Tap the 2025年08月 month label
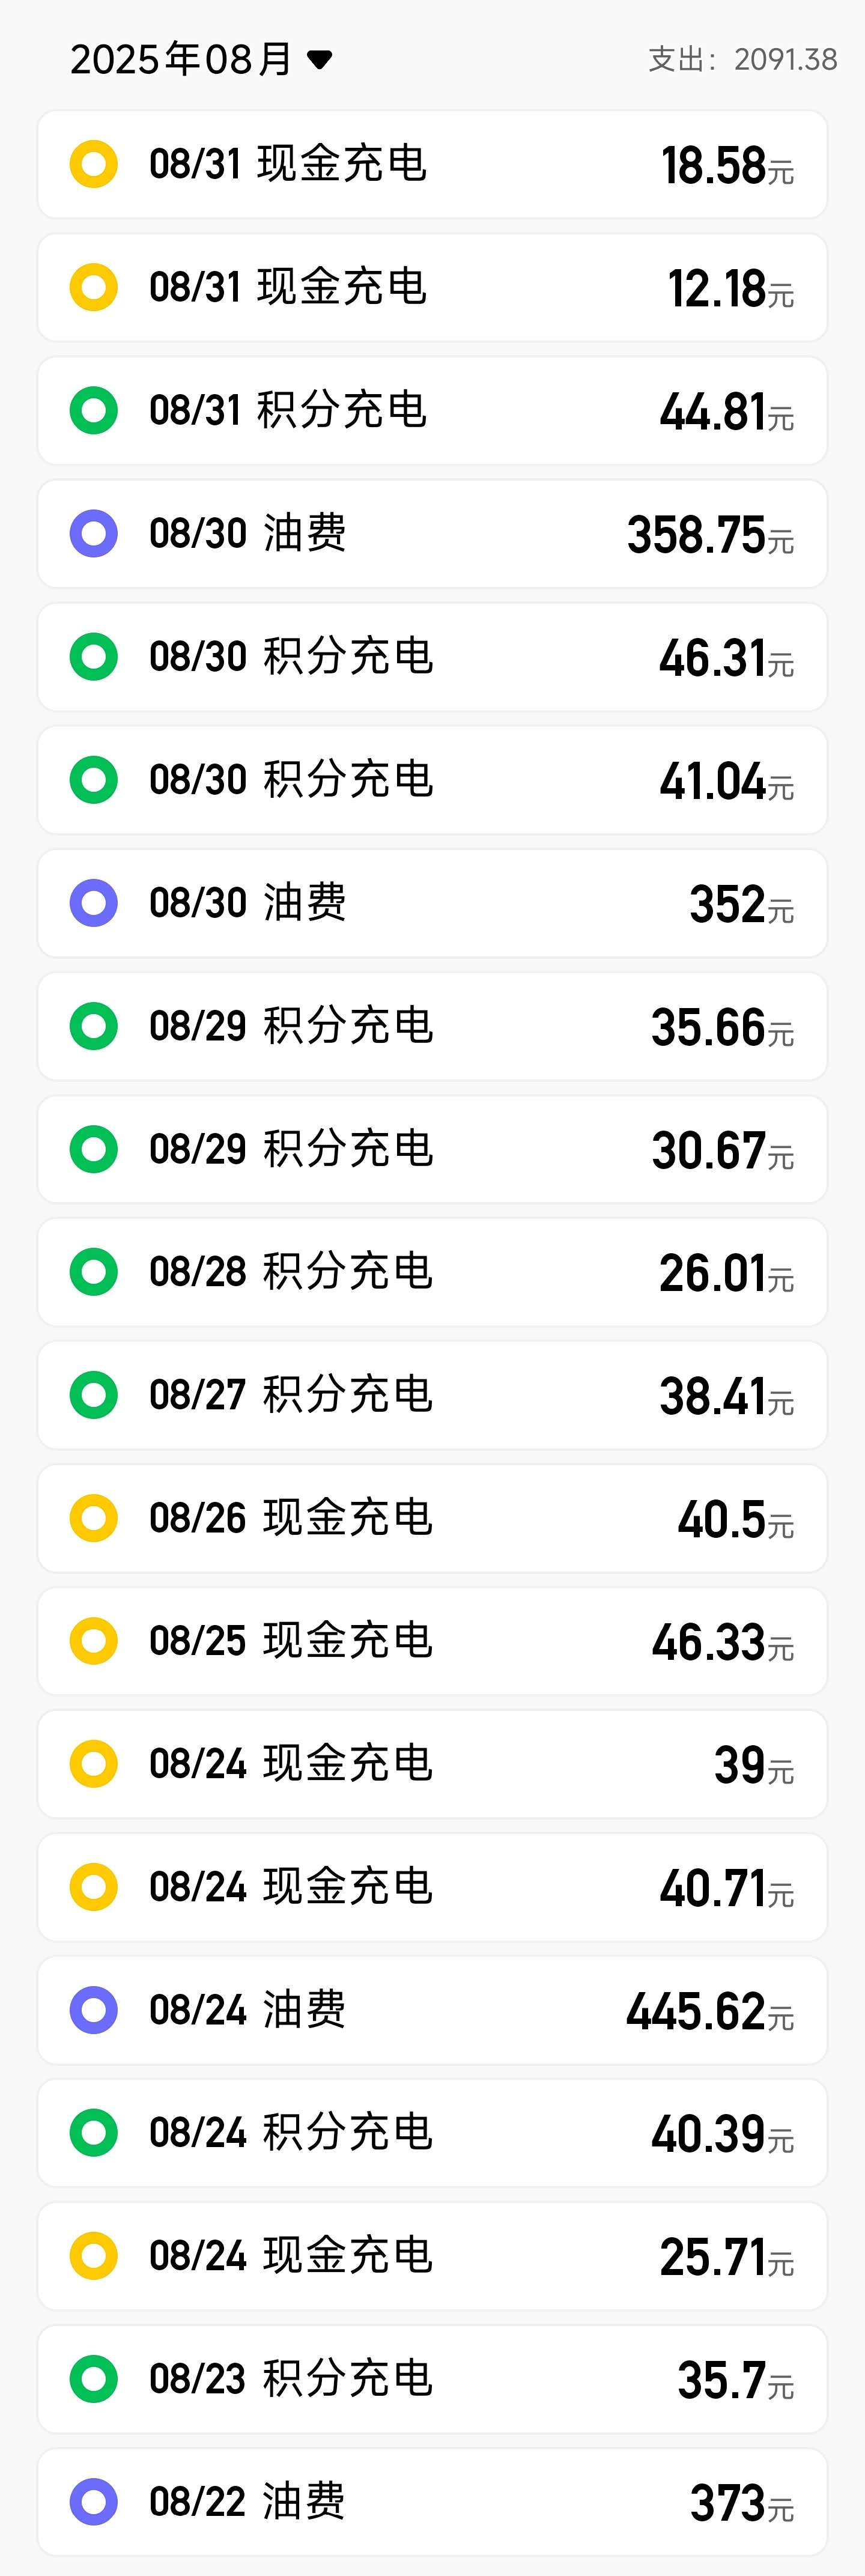 [181, 60]
